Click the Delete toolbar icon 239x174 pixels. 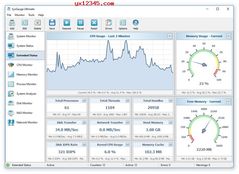tap(37, 23)
